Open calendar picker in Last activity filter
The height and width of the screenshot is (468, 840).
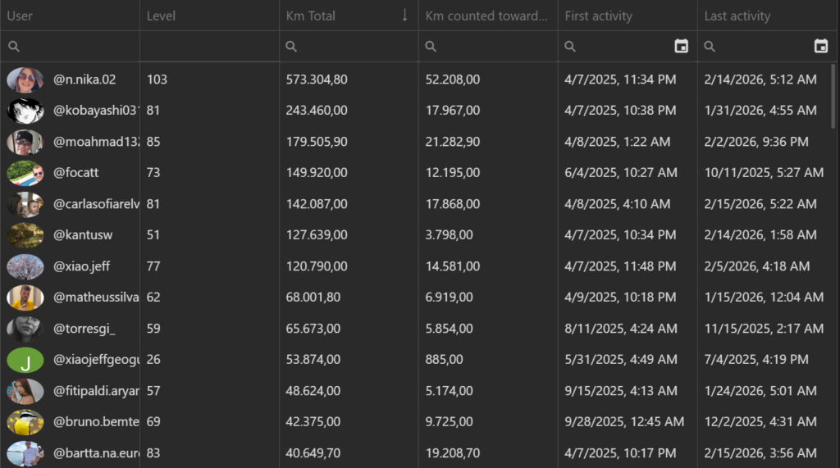(820, 47)
